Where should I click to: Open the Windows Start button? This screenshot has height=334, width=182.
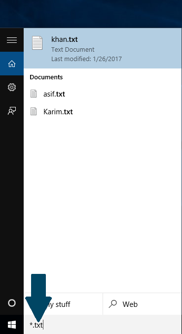click(x=12, y=325)
